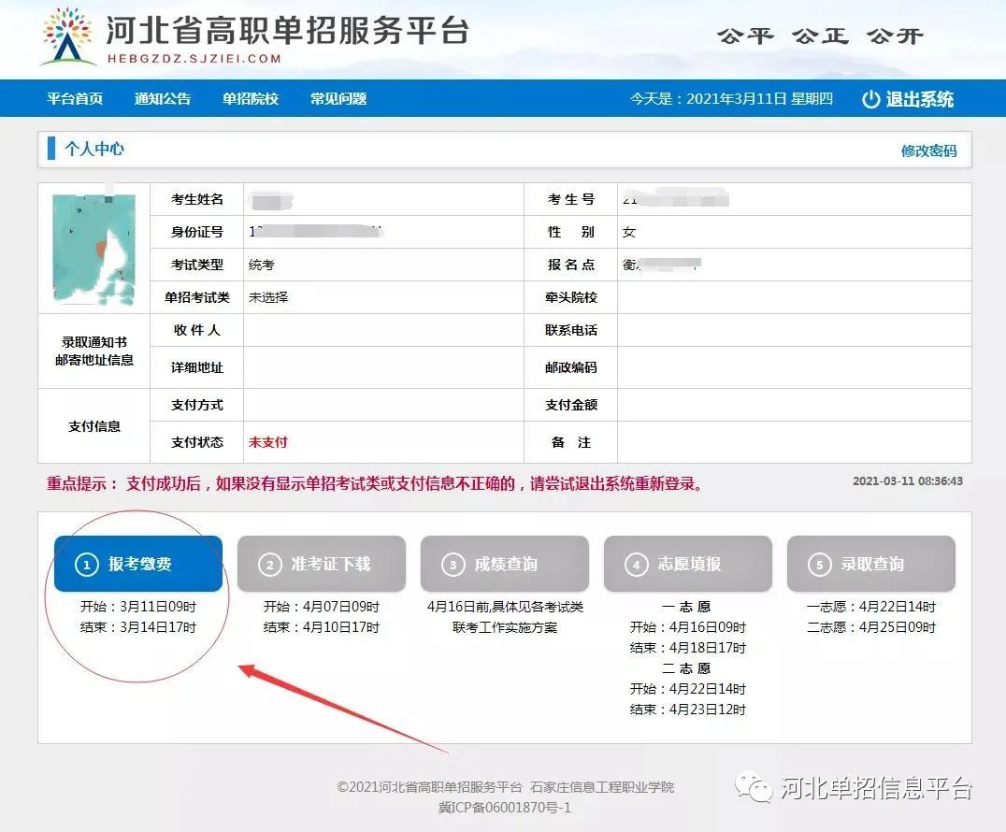Click the 修改密码 link
Image resolution: width=1006 pixels, height=832 pixels.
coord(928,151)
